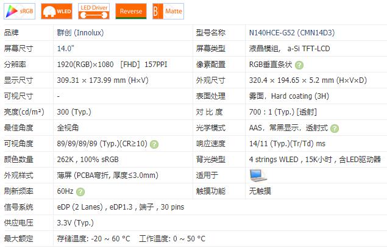Click brand value 群创 (Innolux)
Viewport: 387px width, 248px height.
80,33
